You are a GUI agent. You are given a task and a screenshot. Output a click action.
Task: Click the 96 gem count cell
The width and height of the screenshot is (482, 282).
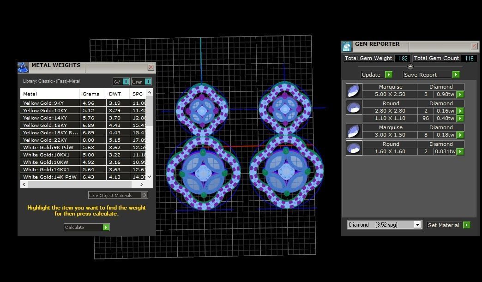[425, 118]
